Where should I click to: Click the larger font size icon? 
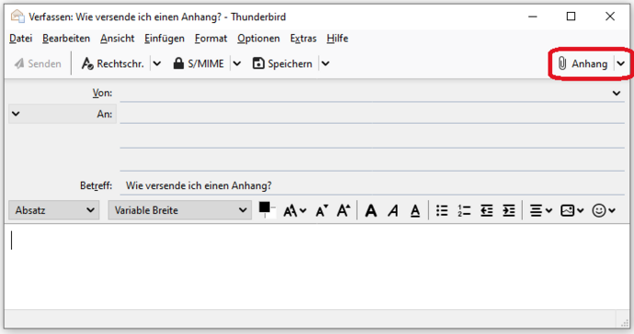tap(344, 210)
